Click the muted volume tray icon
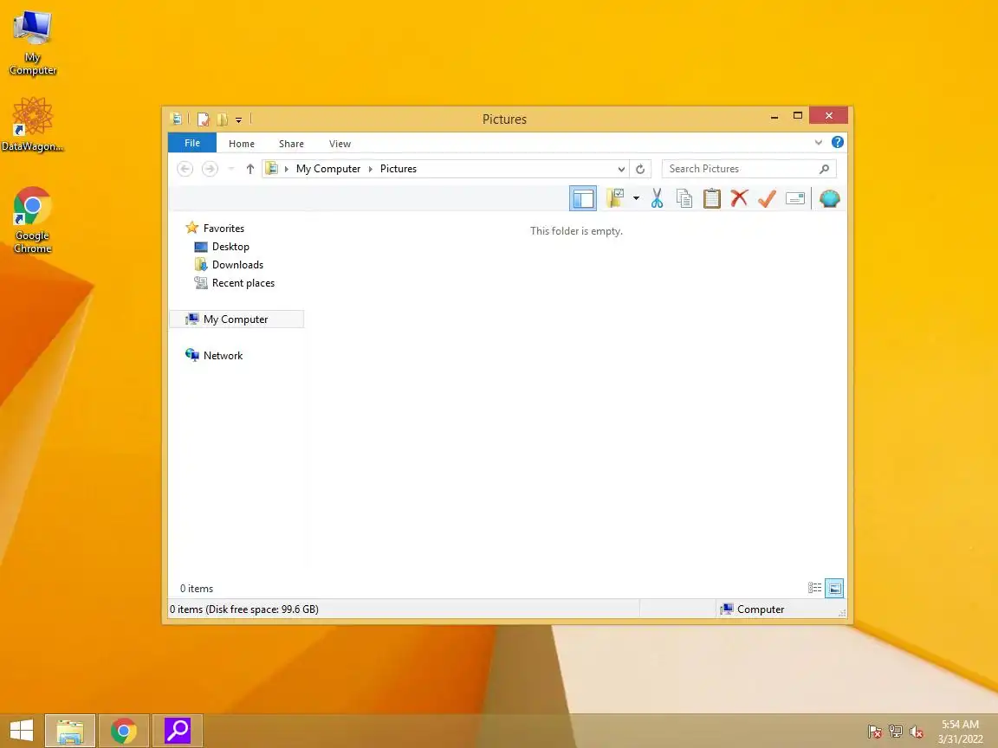The image size is (998, 748). point(917,732)
